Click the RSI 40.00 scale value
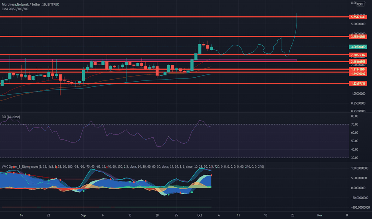Screen dimensions: 372x219 click(x=354, y=149)
